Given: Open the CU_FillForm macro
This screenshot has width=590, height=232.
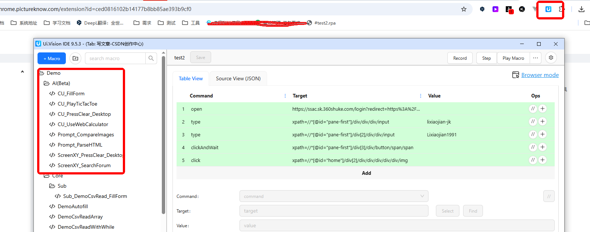Looking at the screenshot, I should coord(67,93).
